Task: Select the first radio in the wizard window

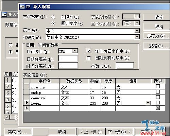Action: point(11,45)
